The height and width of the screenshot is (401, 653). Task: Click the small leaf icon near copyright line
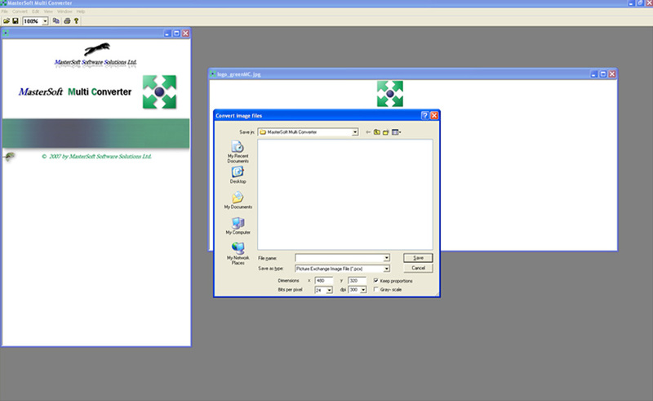click(x=10, y=157)
